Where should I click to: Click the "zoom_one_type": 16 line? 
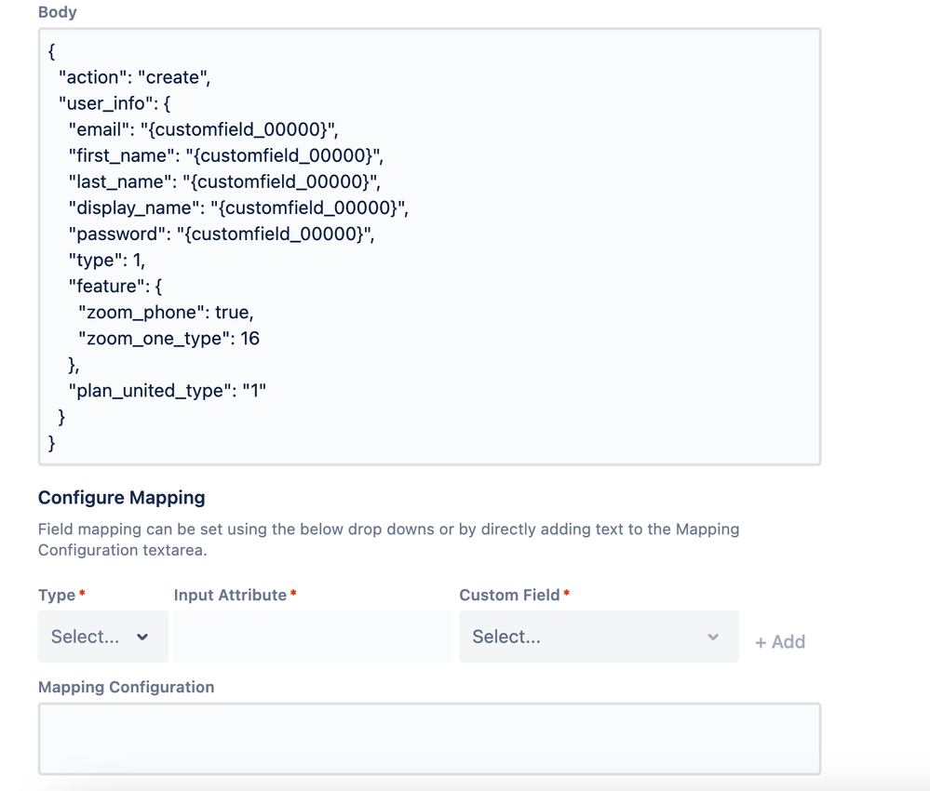(169, 338)
